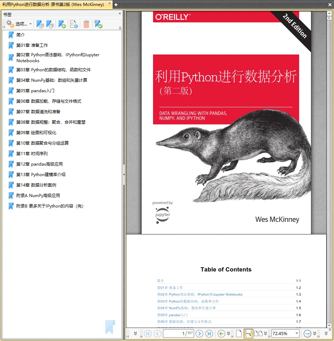
Task: Open the bookmark options (选项) gear menu
Action: click(x=19, y=24)
